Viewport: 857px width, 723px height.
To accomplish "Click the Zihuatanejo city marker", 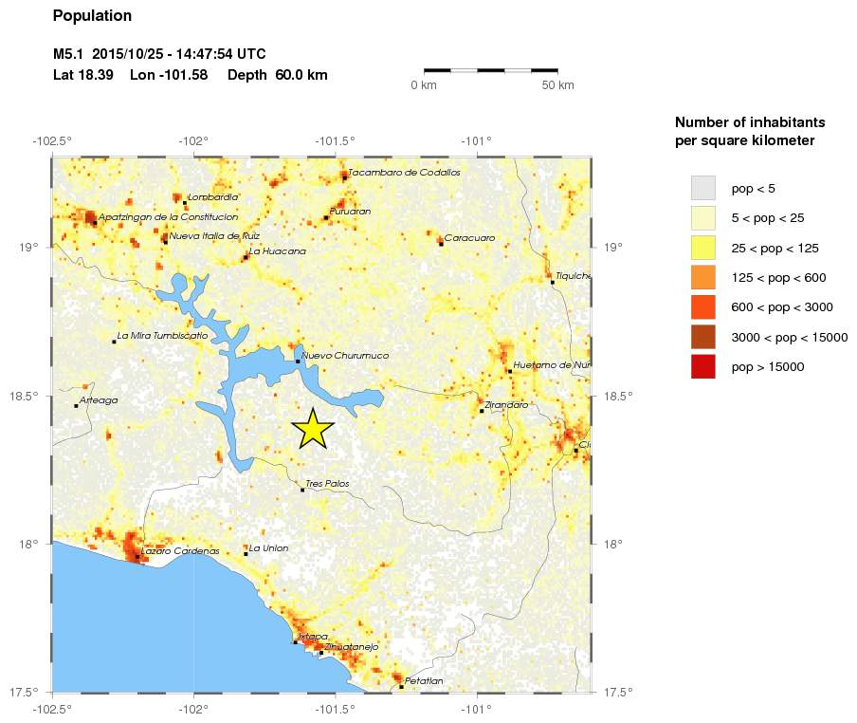I will 321,653.
